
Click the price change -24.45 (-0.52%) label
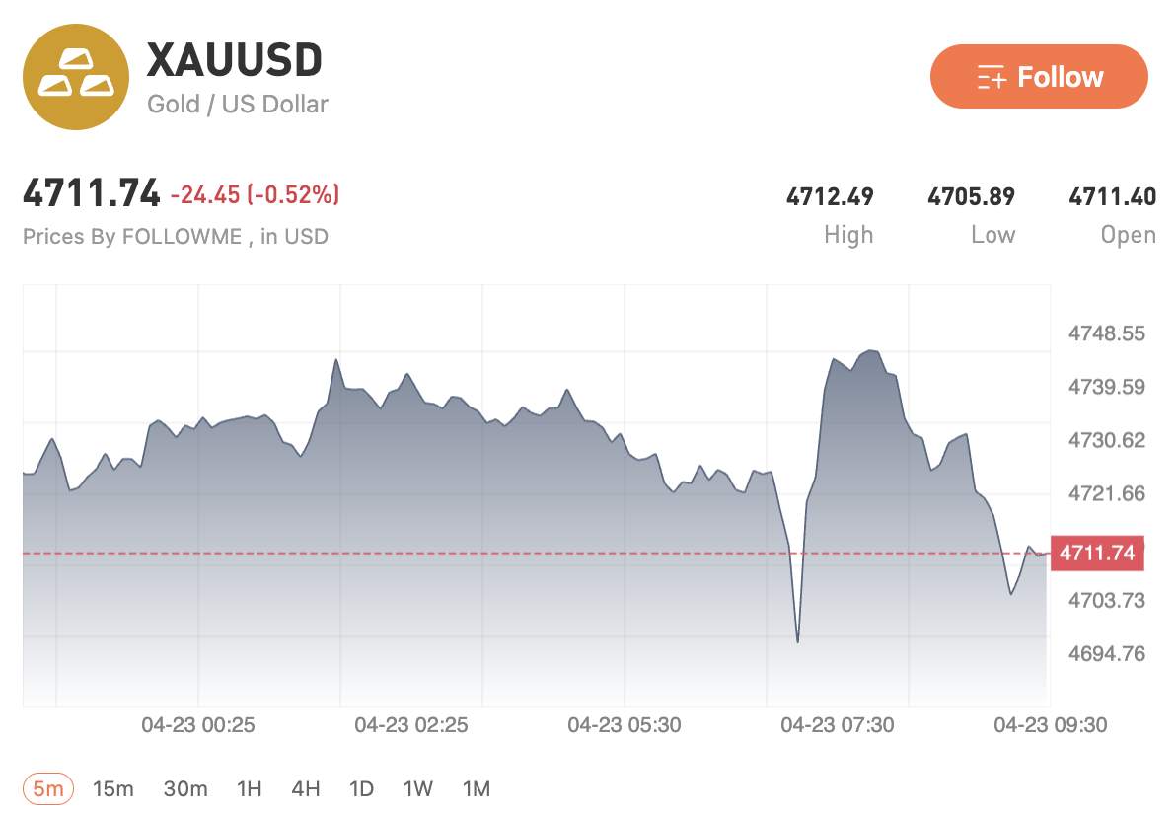click(256, 194)
